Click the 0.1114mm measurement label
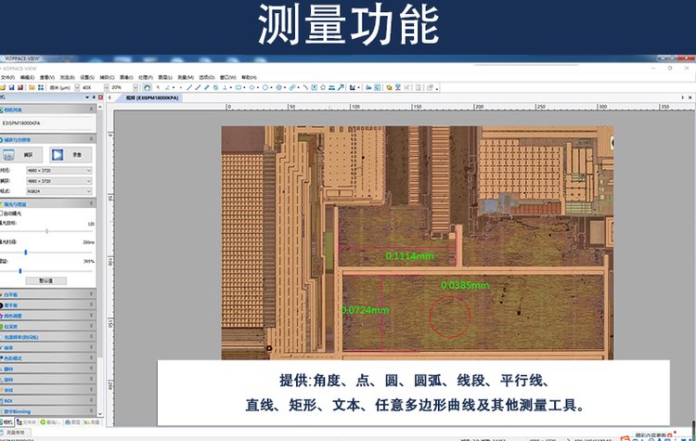This screenshot has width=696, height=441. tap(409, 256)
